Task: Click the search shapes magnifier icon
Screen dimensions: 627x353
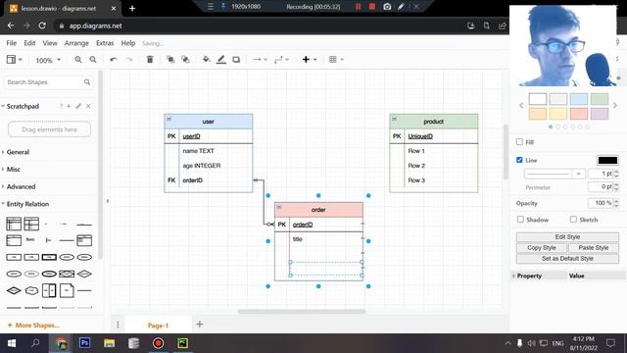Action: (87, 82)
